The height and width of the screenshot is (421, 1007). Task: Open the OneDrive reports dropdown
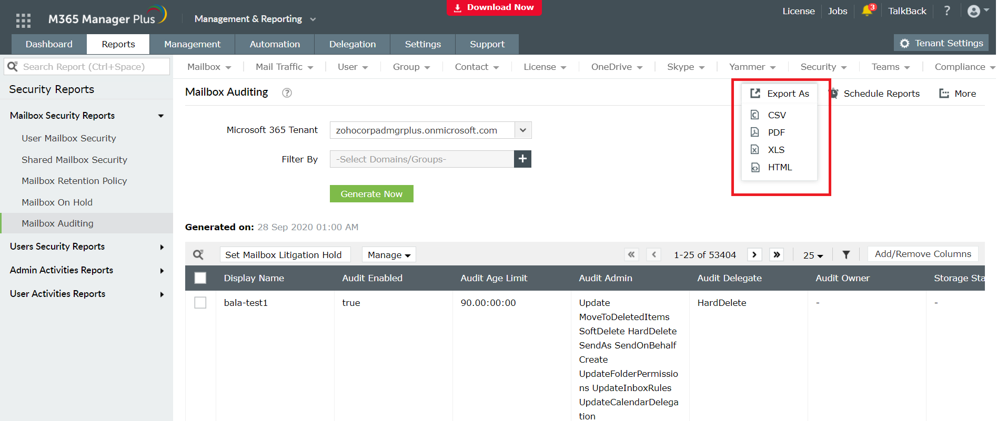(617, 67)
